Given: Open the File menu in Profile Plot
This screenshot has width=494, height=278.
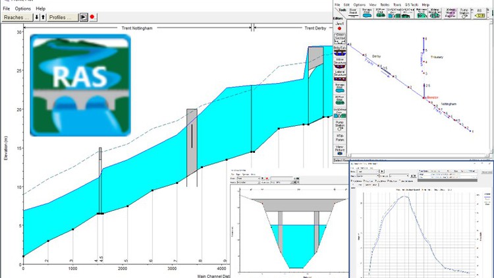Looking at the screenshot, I should pos(6,9).
